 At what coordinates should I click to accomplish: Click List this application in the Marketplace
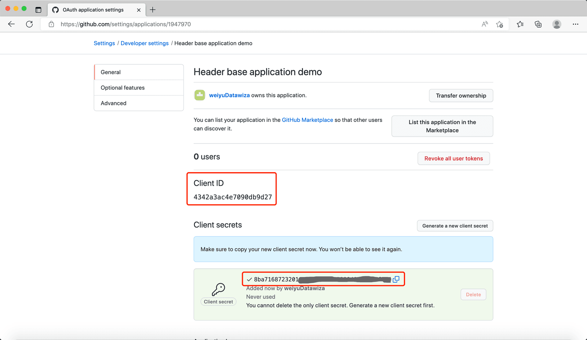(x=442, y=126)
